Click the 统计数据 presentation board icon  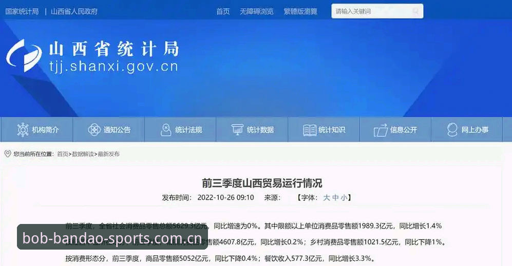pyautogui.click(x=237, y=130)
